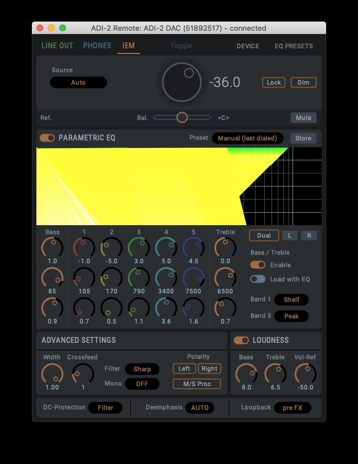Image resolution: width=358 pixels, height=464 pixels.
Task: Click Band 1 Q knob showing 0.7
Action: [x=84, y=308]
